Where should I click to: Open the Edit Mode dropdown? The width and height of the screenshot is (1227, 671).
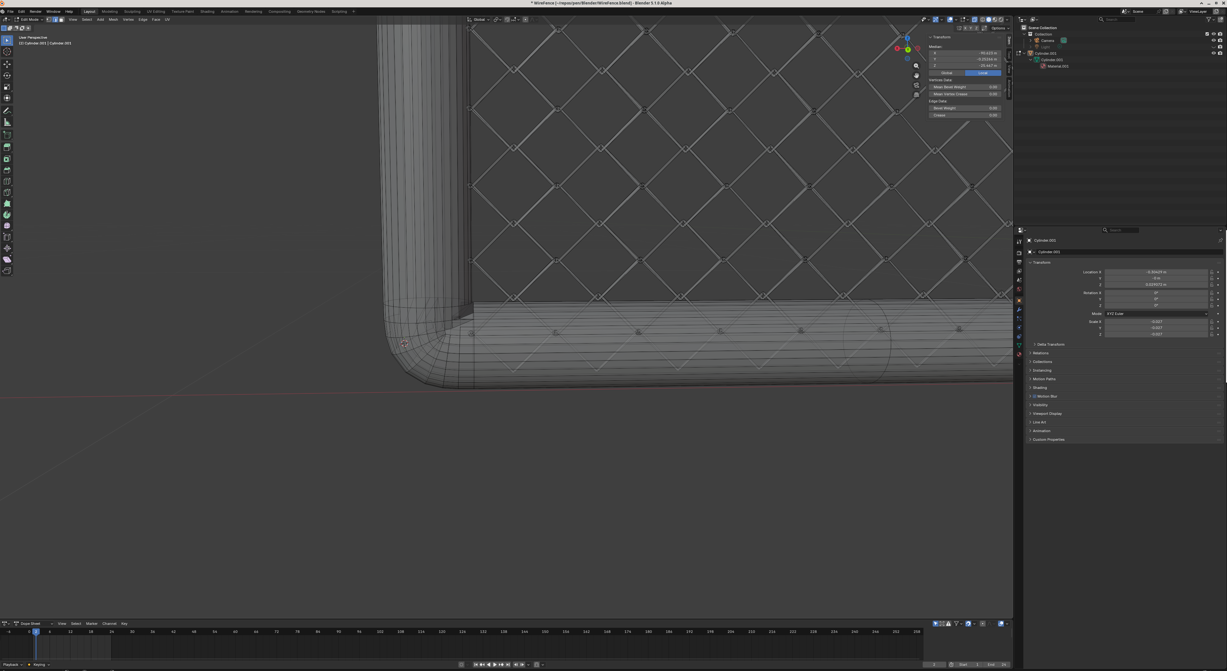coord(29,20)
